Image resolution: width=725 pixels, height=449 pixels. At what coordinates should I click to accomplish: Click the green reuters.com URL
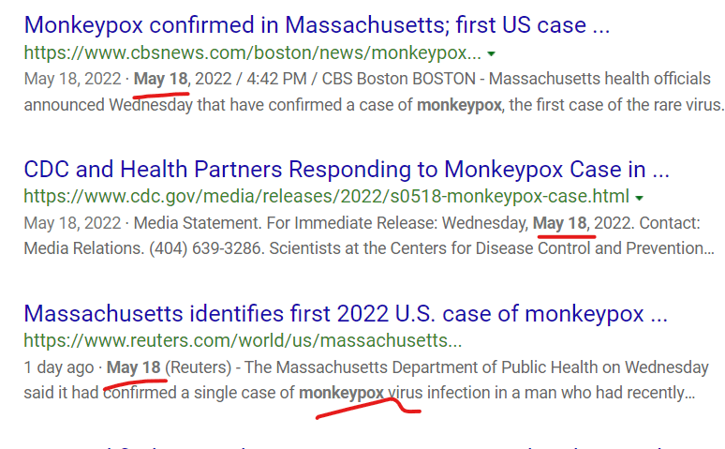click(x=243, y=340)
